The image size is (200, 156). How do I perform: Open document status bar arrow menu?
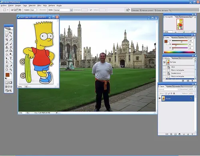(x=57, y=113)
